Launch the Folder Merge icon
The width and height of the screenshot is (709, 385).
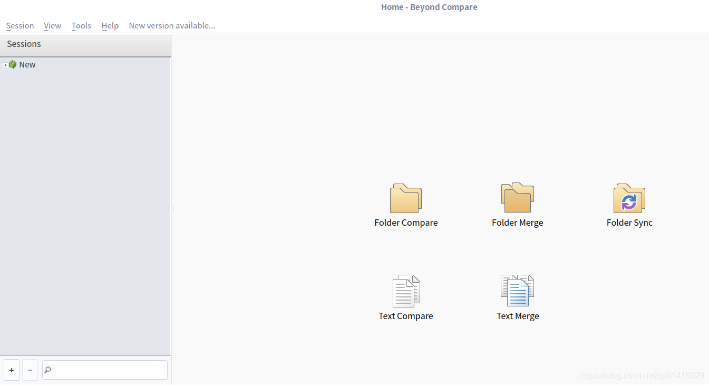[518, 198]
